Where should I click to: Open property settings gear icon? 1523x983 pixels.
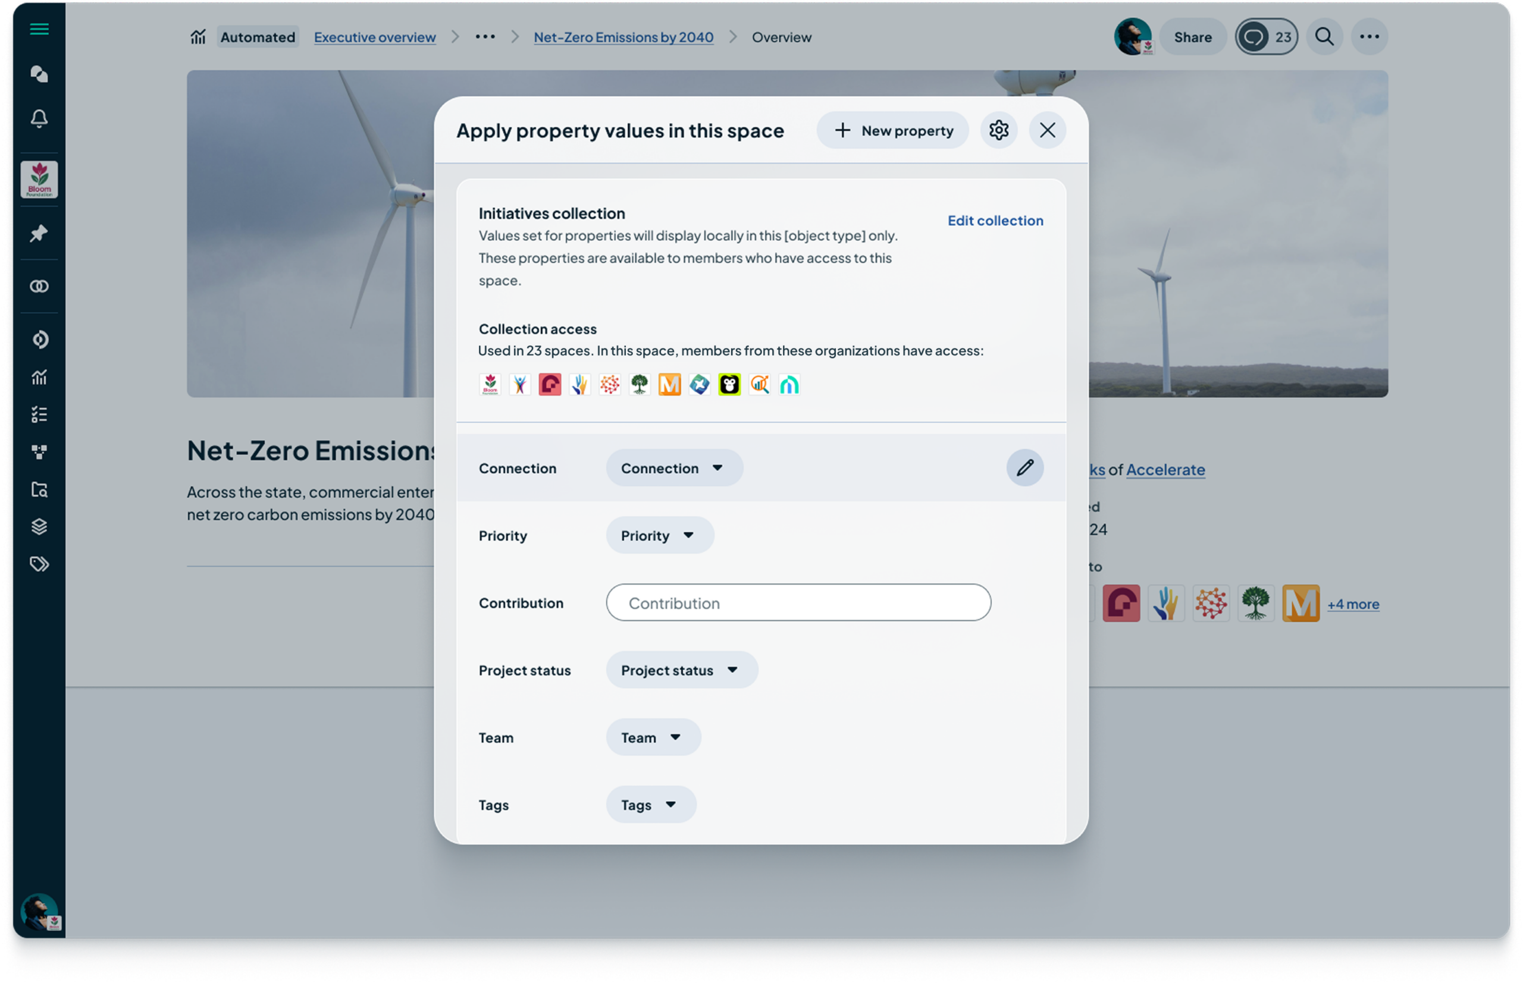click(999, 130)
